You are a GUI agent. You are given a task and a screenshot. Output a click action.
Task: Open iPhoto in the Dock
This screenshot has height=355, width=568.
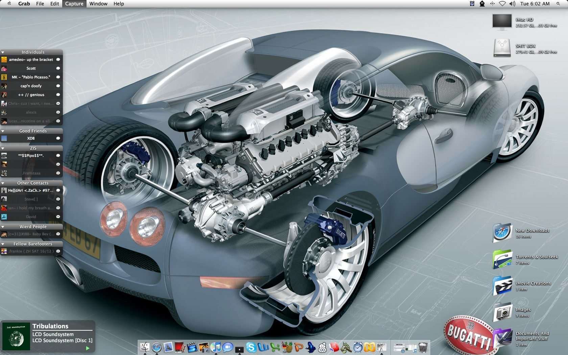(204, 347)
